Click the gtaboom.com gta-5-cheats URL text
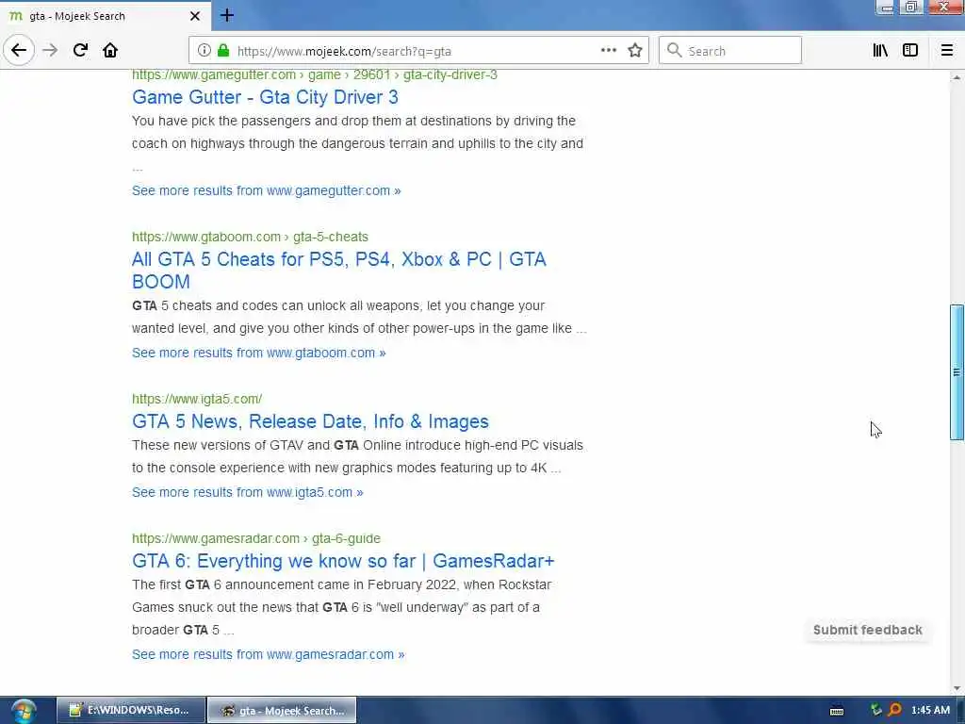 tap(250, 237)
